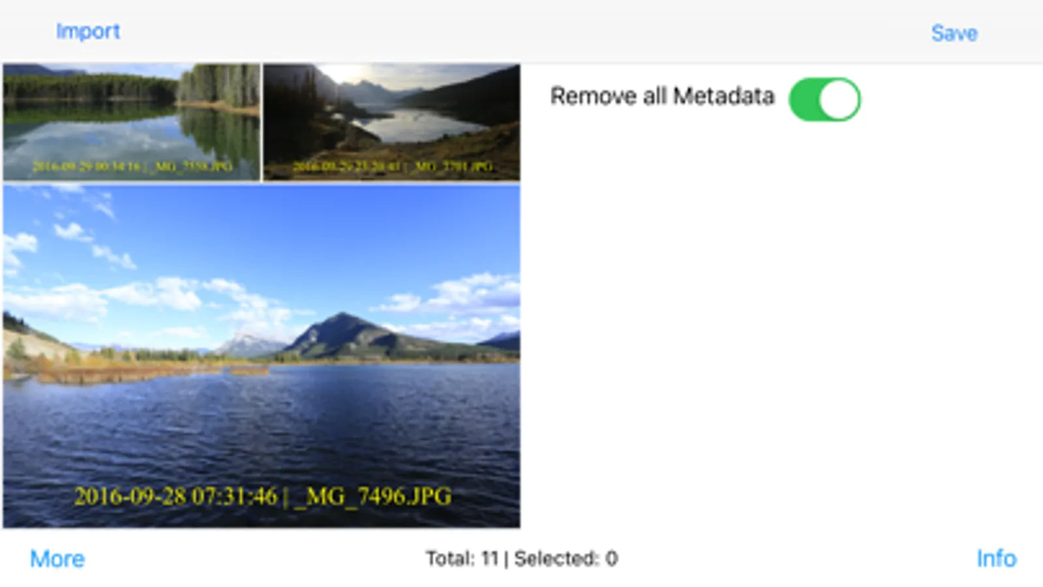Click the Remove all Metadata label
This screenshot has width=1043, height=587.
662,97
